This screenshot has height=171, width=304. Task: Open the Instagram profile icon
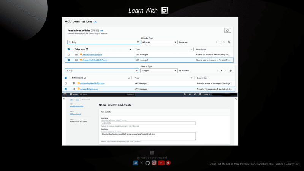154,163
